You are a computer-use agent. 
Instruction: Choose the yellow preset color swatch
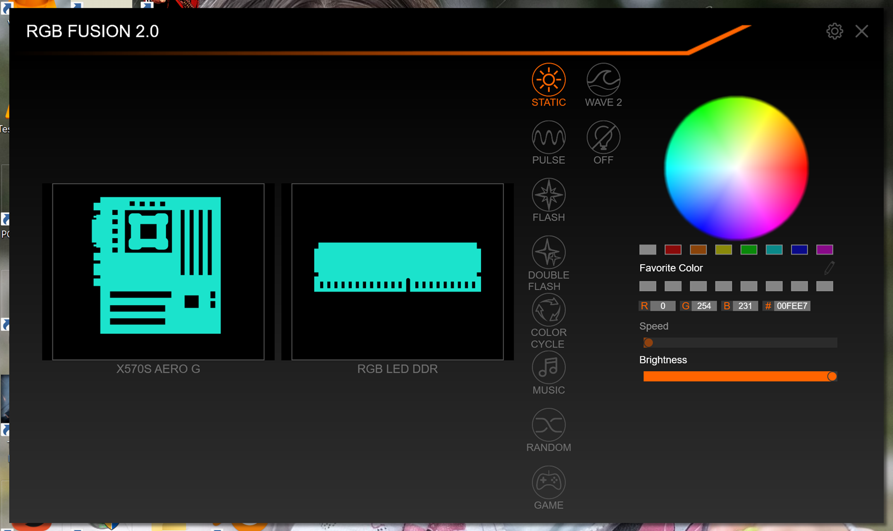click(x=723, y=250)
